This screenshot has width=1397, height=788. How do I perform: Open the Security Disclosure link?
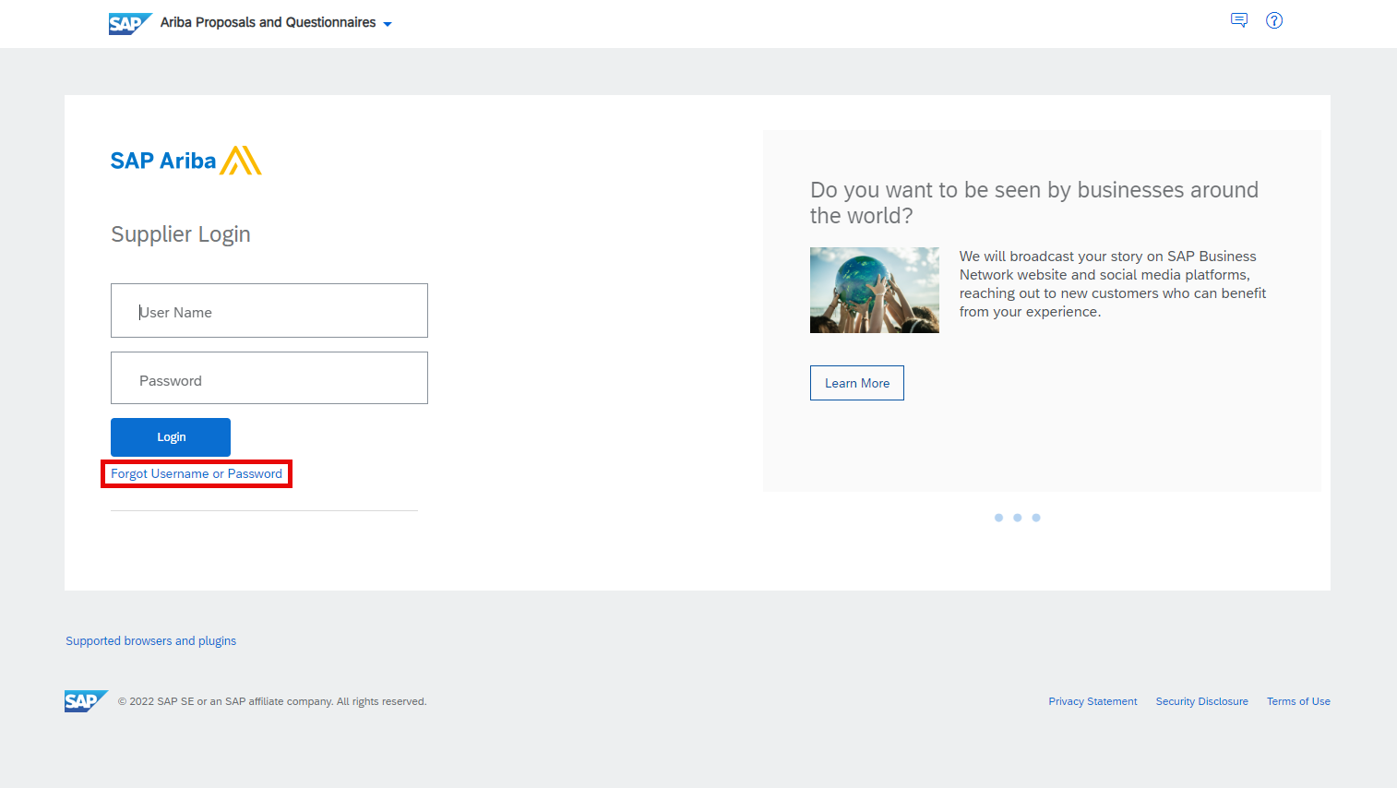pos(1201,702)
